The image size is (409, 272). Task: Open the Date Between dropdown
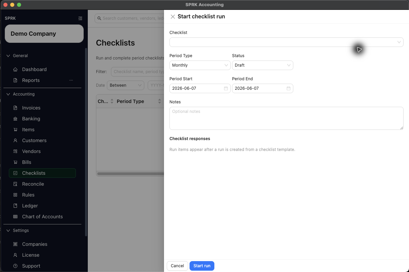click(126, 85)
